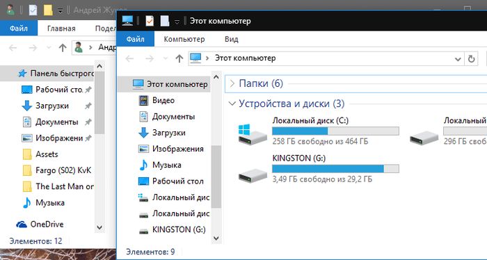
Task: Select the second Локальный диск drive icon
Action: pyautogui.click(x=424, y=138)
